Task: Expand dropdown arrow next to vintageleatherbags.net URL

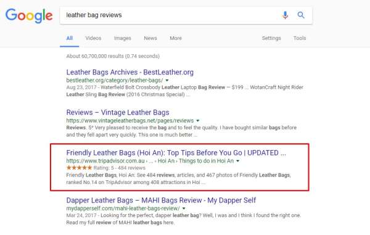Action: 198,121
